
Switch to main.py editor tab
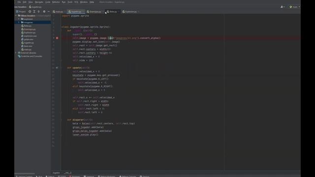(x=59, y=12)
